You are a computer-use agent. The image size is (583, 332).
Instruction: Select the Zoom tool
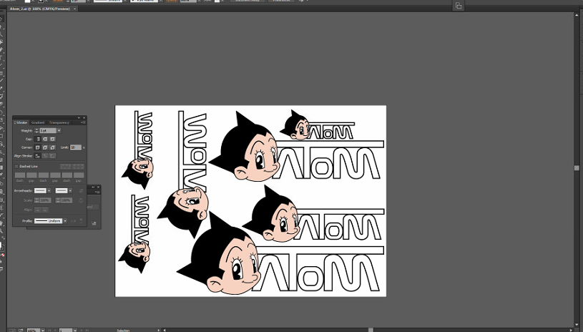pos(1,230)
